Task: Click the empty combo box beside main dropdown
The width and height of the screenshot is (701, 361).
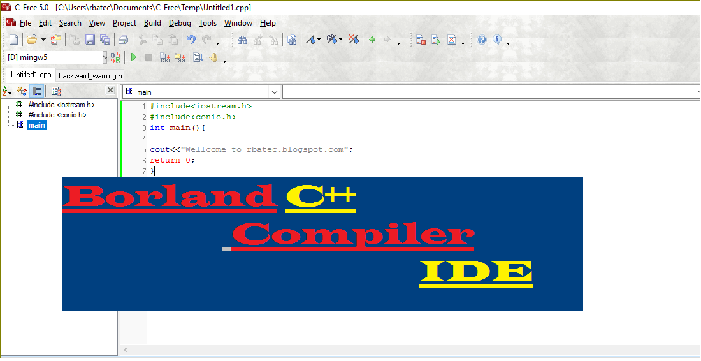Action: pos(491,92)
